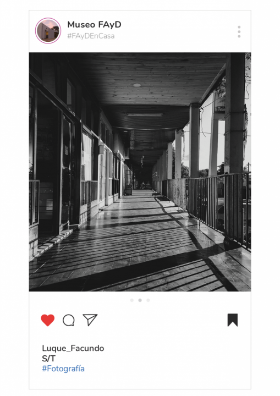Click the Luque_Facundo author name
The height and width of the screenshot is (396, 280).
(73, 348)
